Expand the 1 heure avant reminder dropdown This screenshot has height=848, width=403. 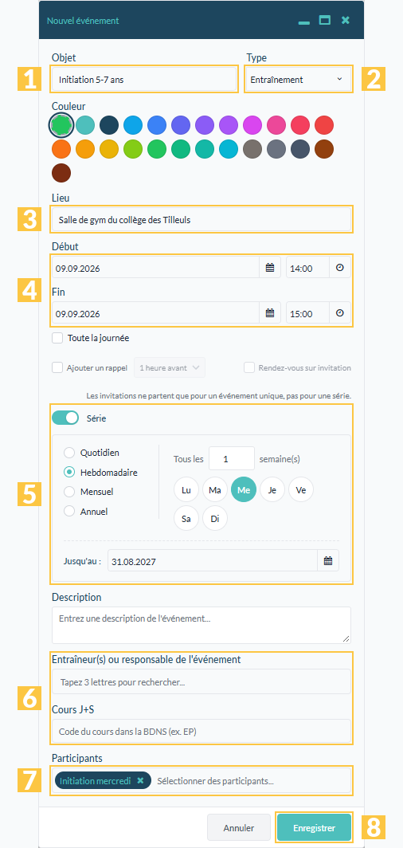pos(170,367)
